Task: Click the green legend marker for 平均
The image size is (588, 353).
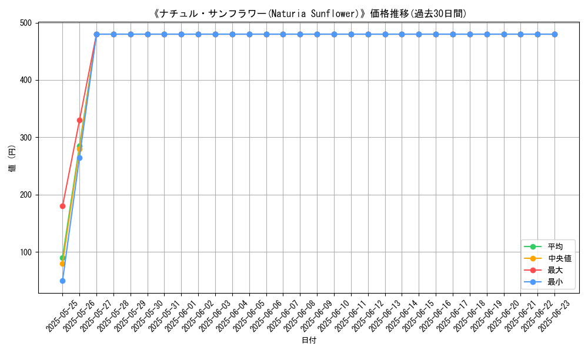Action: (x=533, y=247)
